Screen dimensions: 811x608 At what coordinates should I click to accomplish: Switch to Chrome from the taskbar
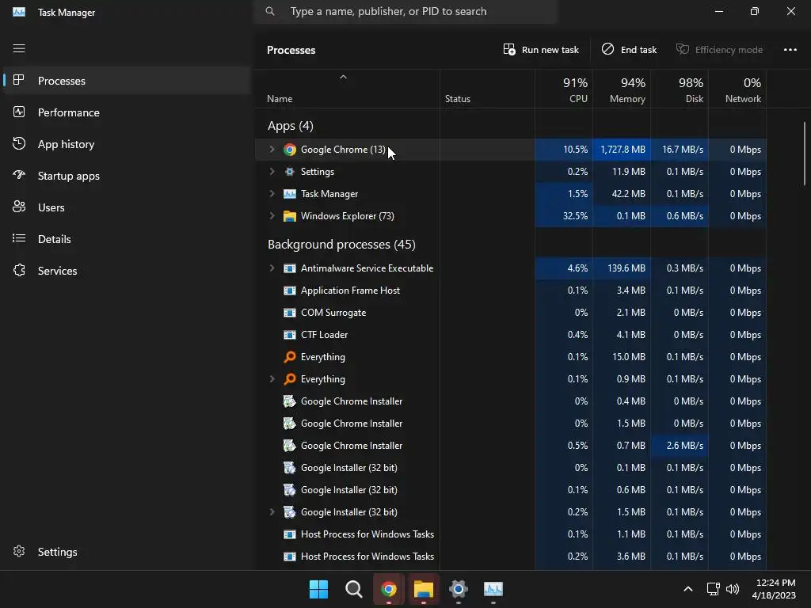388,589
